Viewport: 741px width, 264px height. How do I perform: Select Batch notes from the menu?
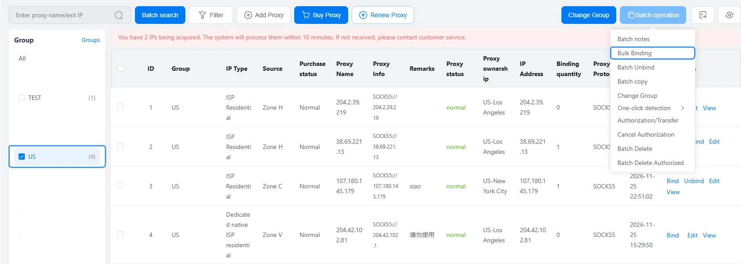pos(653,39)
